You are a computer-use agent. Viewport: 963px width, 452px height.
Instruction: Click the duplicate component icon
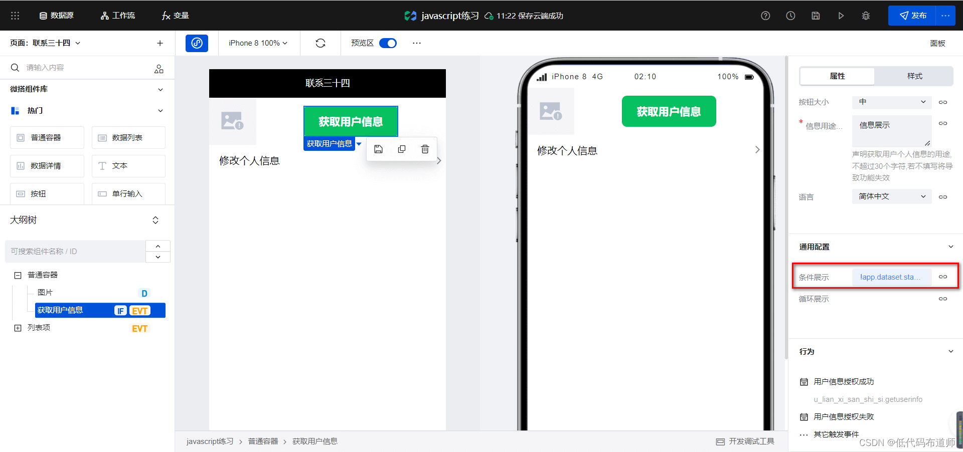[402, 149]
